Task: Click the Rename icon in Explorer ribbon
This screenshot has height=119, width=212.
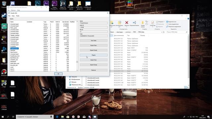Action: [134, 22]
